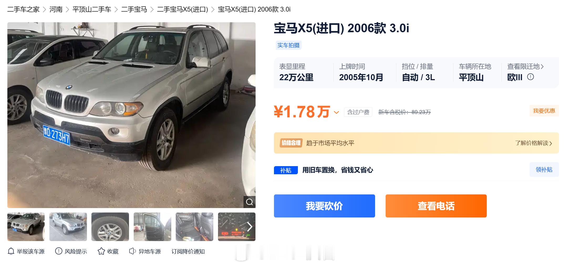Navigate to 二手车之家 home breadcrumb
Image resolution: width=570 pixels, height=267 pixels.
point(23,9)
